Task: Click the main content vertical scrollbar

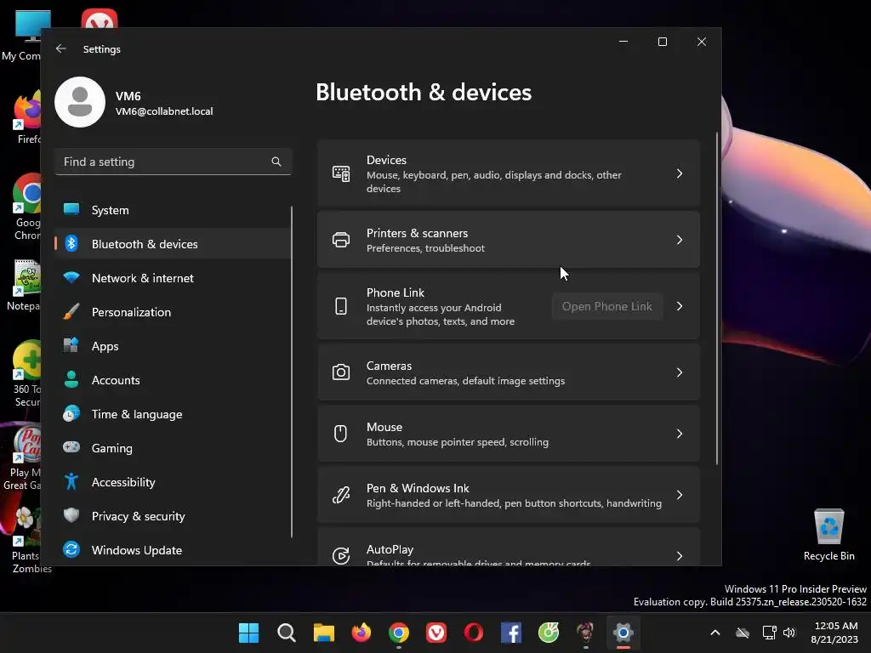Action: tap(716, 298)
